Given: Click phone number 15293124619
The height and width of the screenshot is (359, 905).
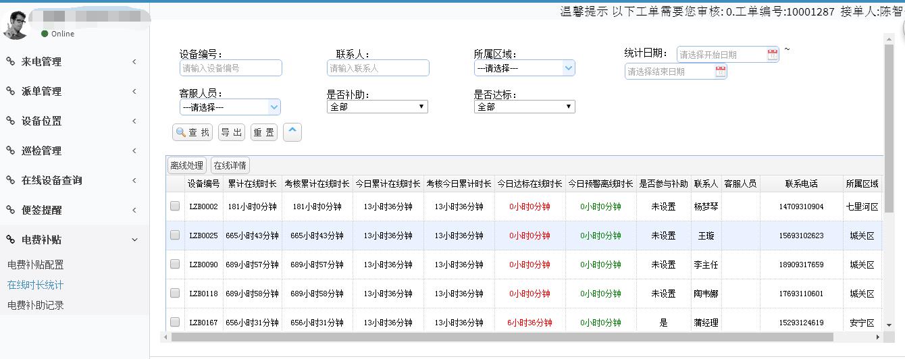Looking at the screenshot, I should click(801, 323).
